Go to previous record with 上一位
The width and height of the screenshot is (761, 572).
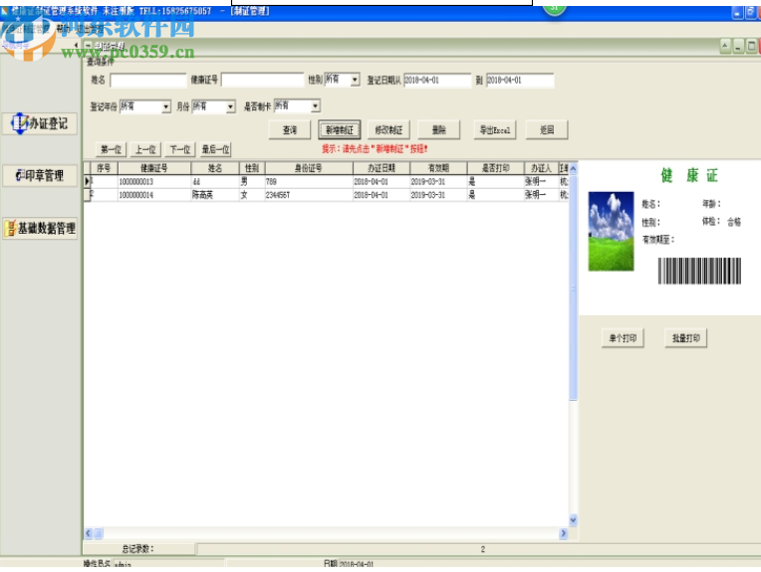145,149
